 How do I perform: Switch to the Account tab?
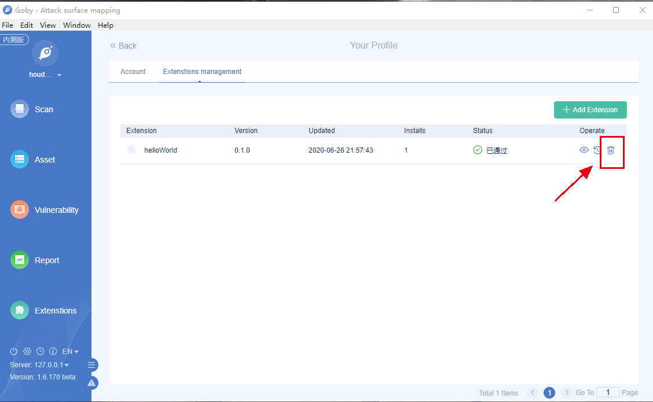(x=133, y=72)
